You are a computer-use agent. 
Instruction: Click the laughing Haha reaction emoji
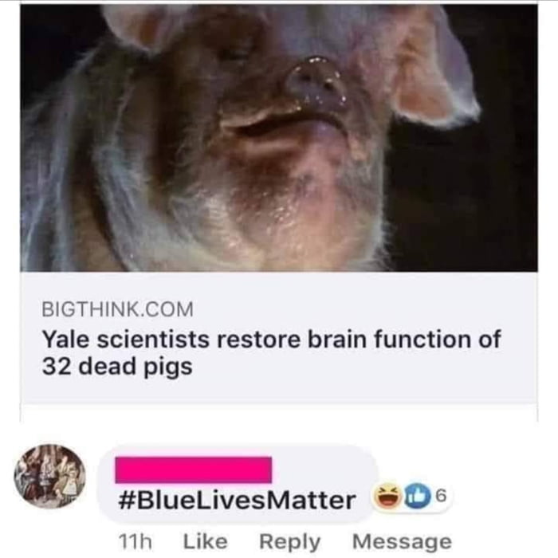point(386,498)
